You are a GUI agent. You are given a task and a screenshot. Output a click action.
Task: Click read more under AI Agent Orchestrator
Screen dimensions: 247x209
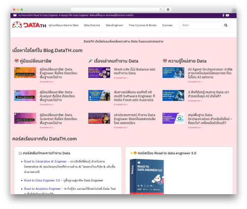pyautogui.click(x=195, y=82)
